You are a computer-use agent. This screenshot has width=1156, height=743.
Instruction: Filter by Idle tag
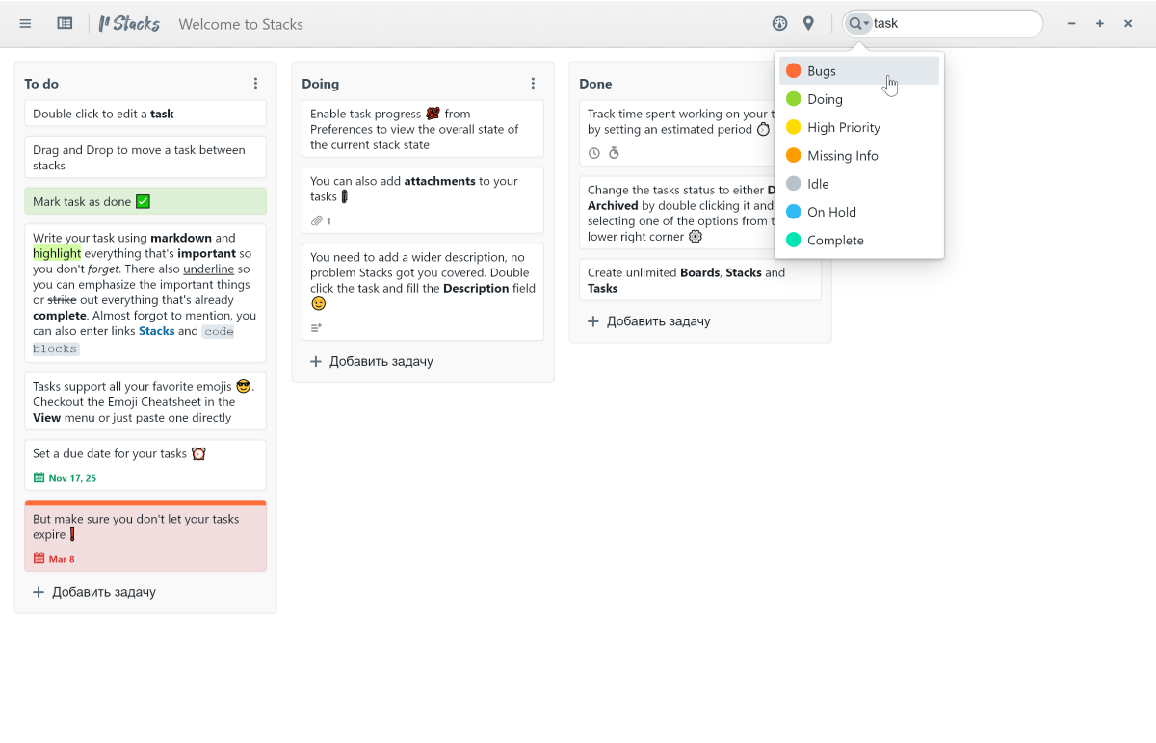(x=859, y=184)
